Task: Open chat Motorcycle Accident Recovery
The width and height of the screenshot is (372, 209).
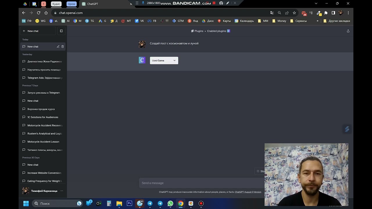Action: 43,125
